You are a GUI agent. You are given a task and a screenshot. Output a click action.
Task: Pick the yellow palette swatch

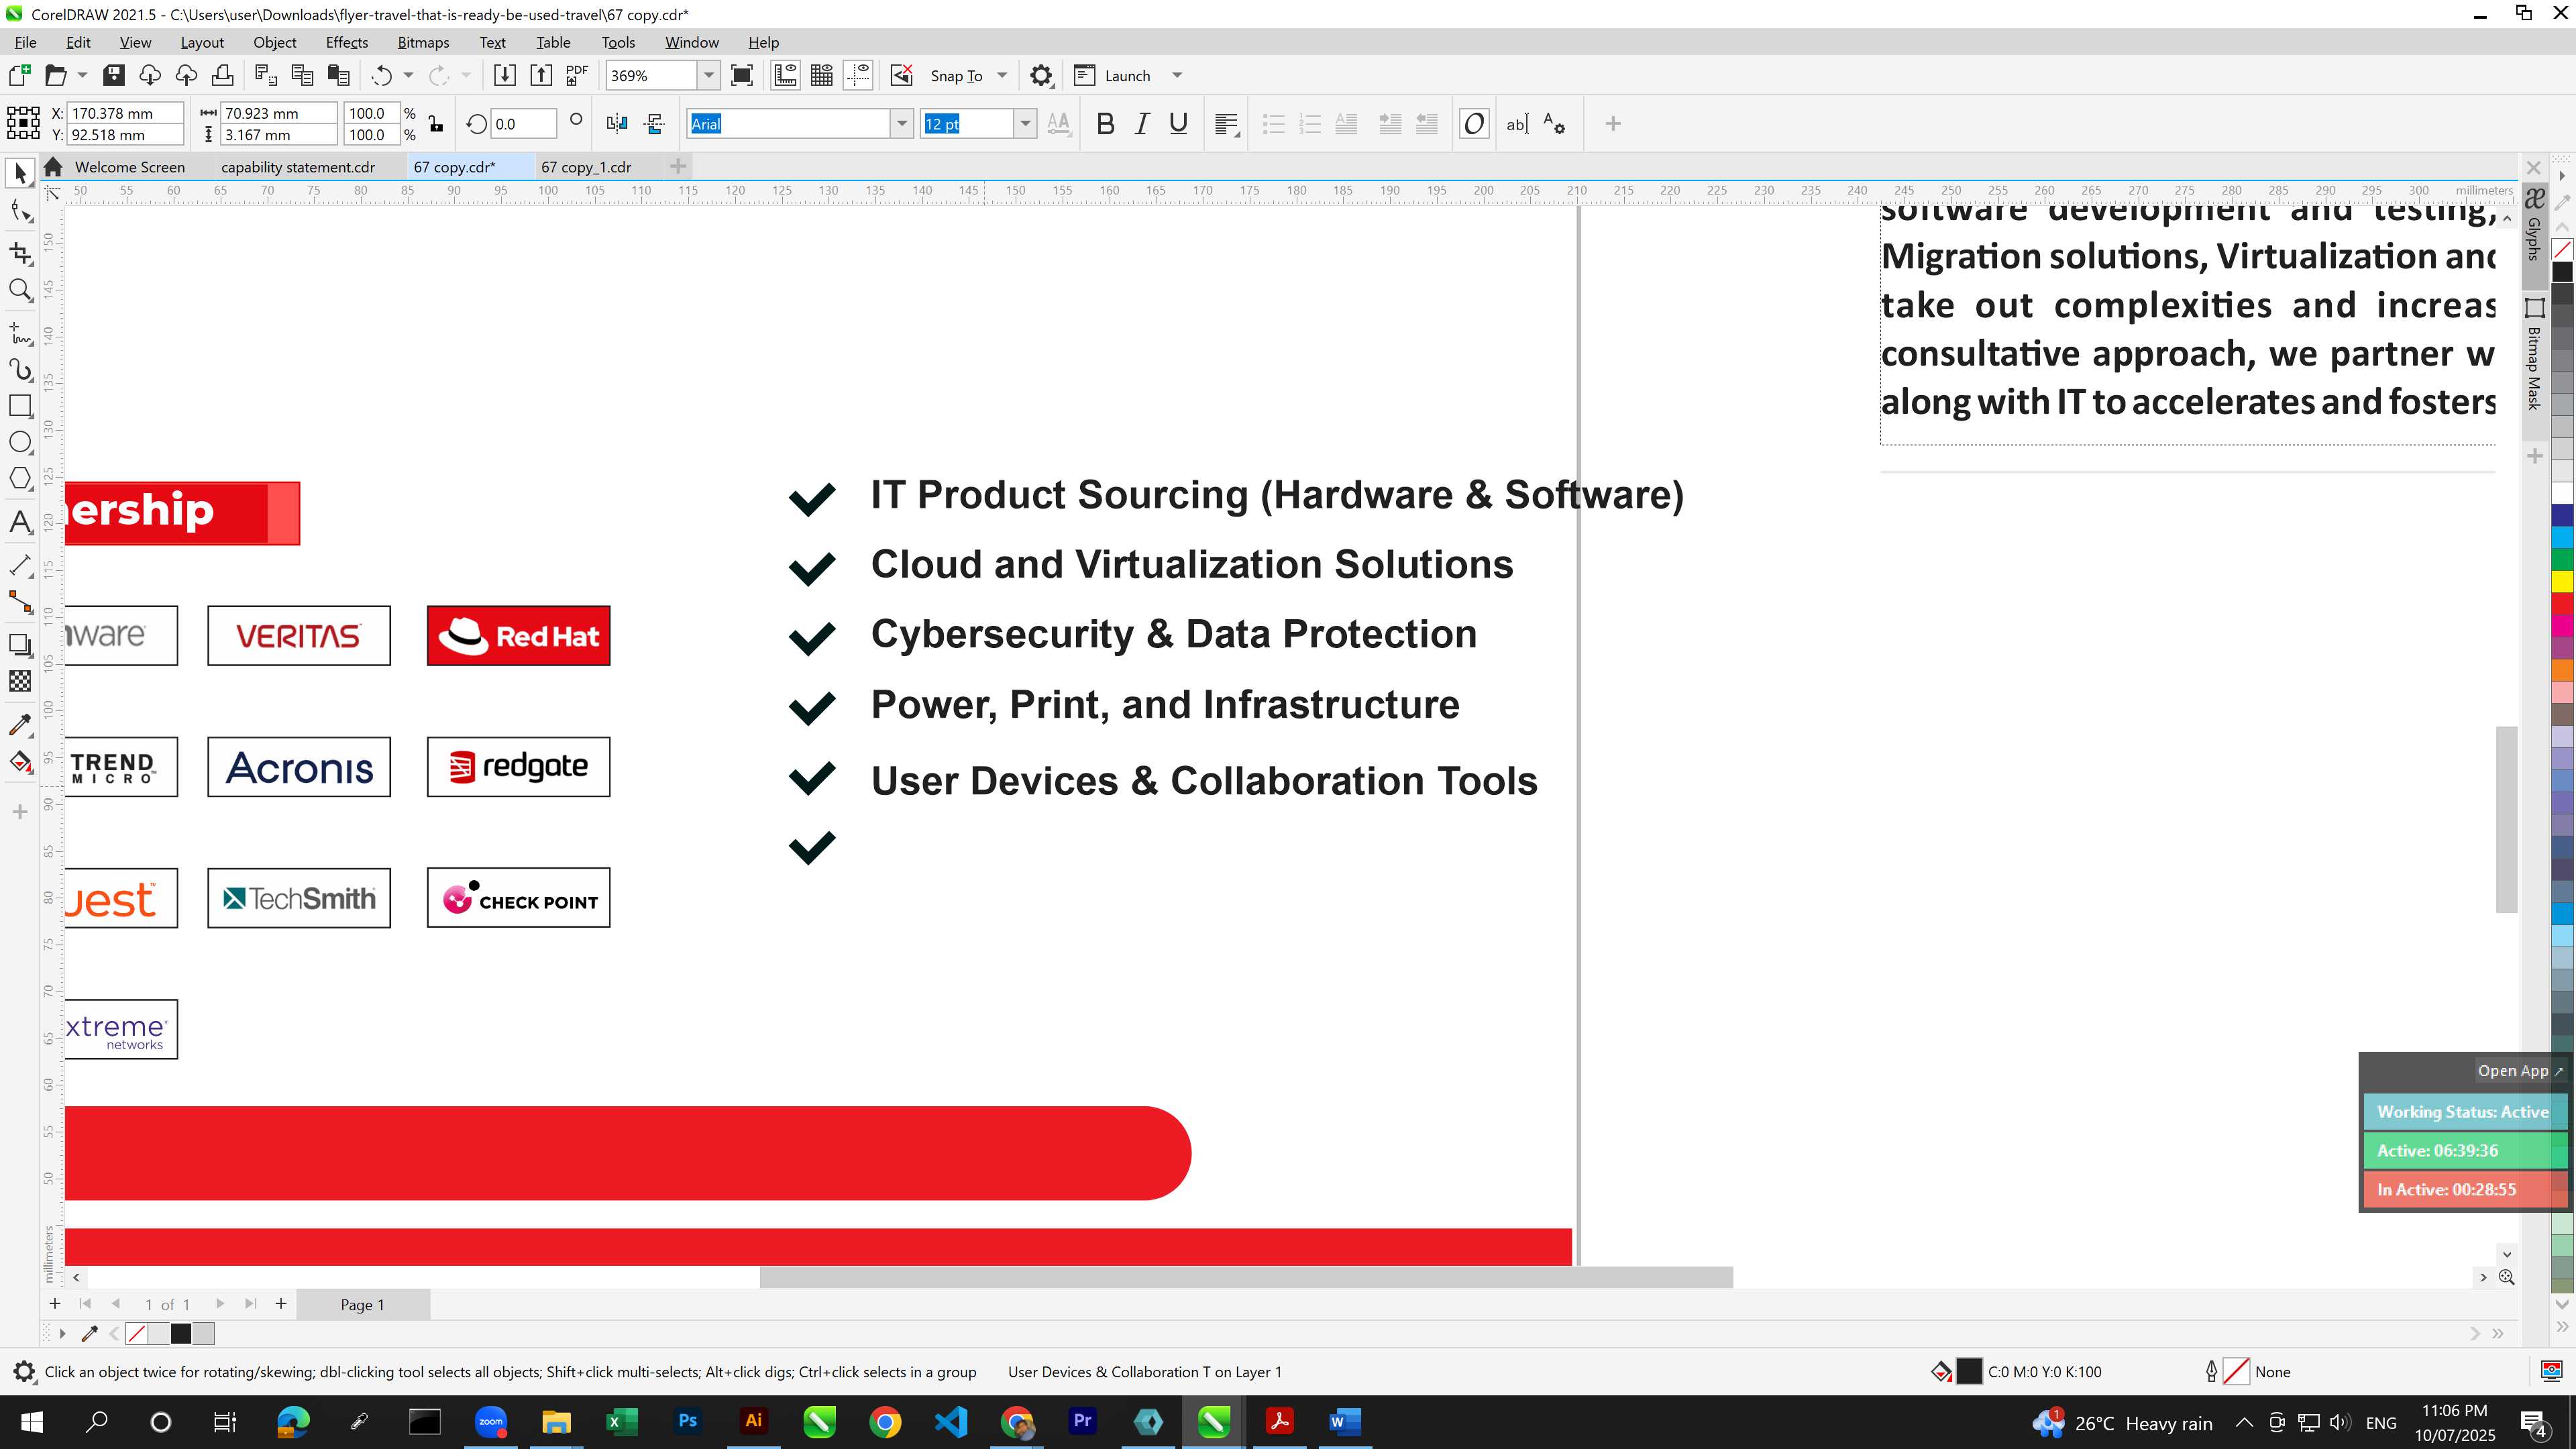point(2563,581)
